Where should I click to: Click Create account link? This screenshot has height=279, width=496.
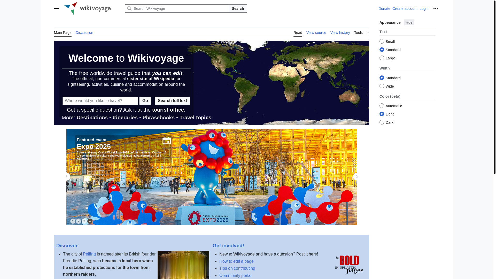[x=405, y=9]
